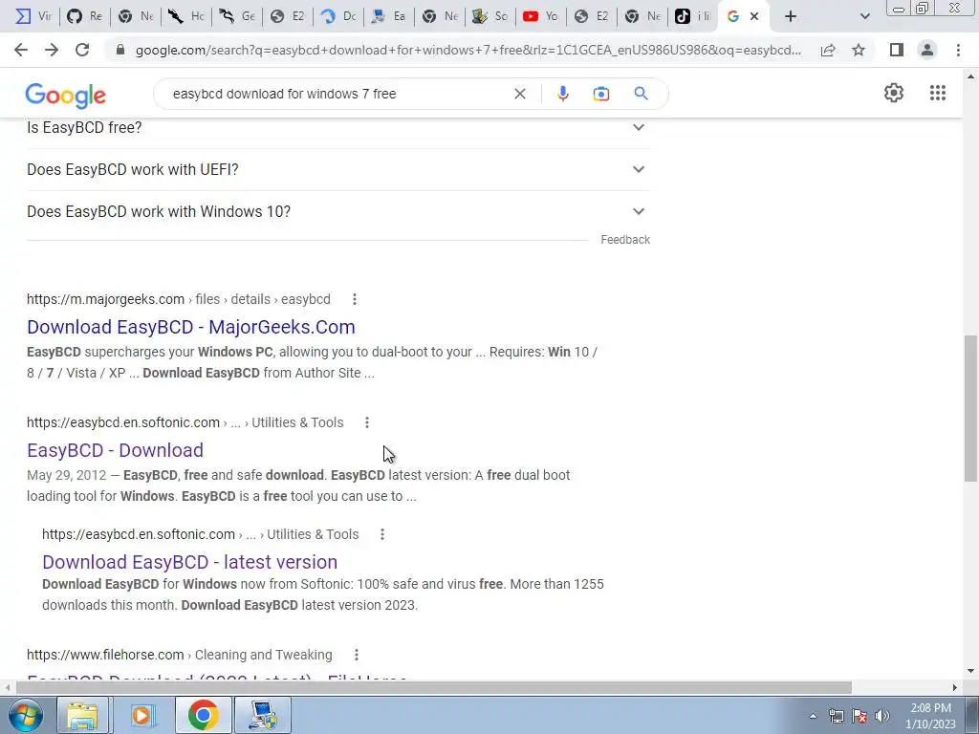Viewport: 979px width, 734px height.
Task: Click the browser address bar URL
Action: [x=468, y=50]
